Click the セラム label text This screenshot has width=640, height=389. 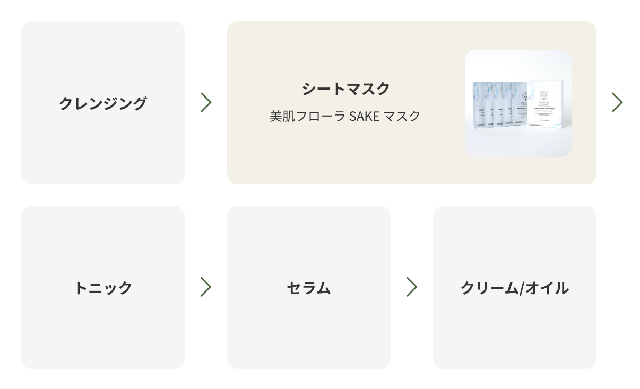pyautogui.click(x=309, y=288)
